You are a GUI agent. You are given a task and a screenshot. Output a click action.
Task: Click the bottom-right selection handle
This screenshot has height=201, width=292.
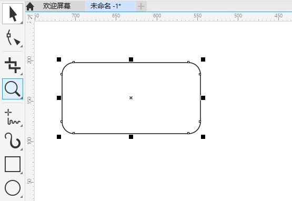click(203, 137)
